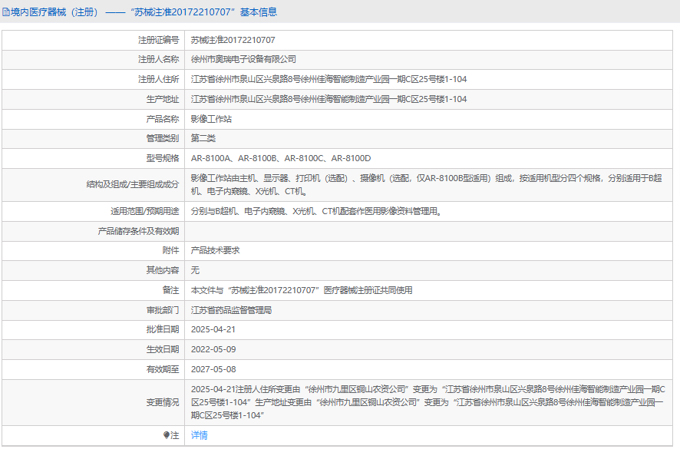The height and width of the screenshot is (449, 680).
Task: Click the approval department 江苏省药品监督管理局
Action: click(231, 311)
